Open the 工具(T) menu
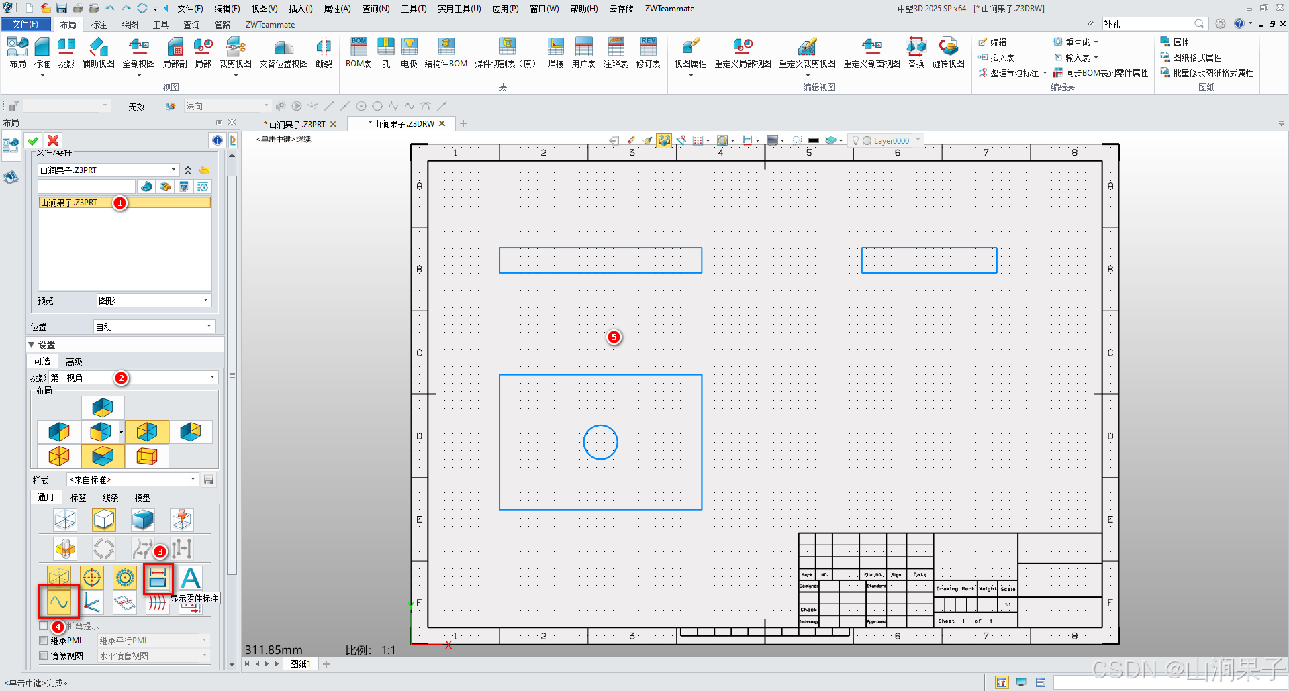The width and height of the screenshot is (1289, 691). (414, 9)
